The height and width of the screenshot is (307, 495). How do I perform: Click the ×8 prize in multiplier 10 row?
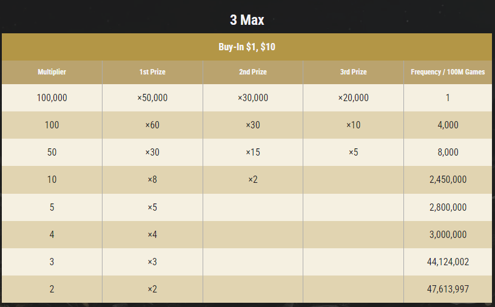pyautogui.click(x=152, y=180)
